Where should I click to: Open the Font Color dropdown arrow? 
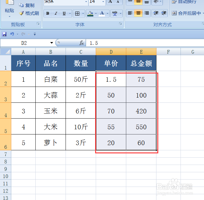pos(108,13)
